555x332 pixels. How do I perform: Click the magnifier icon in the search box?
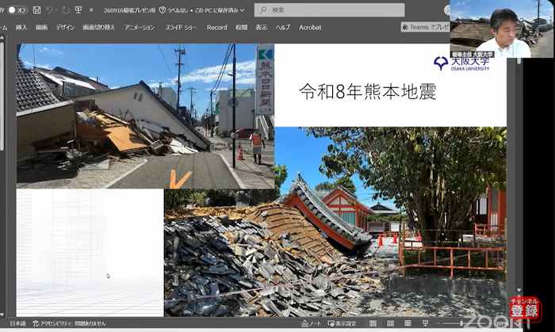(263, 10)
